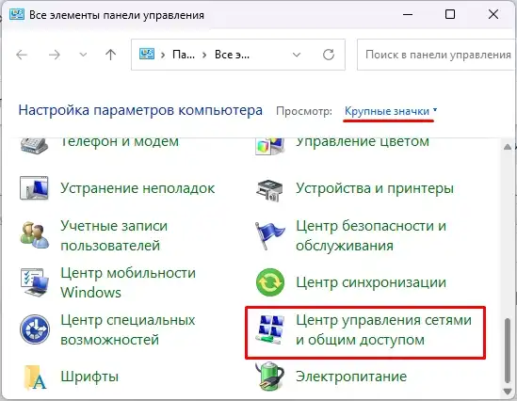Click the network icon of Центр управления сетями

270,329
